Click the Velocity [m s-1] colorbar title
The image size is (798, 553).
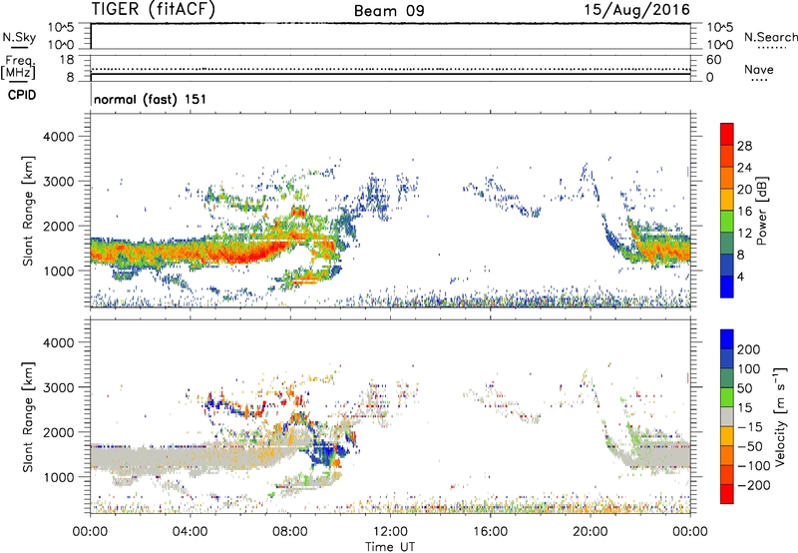[779, 416]
